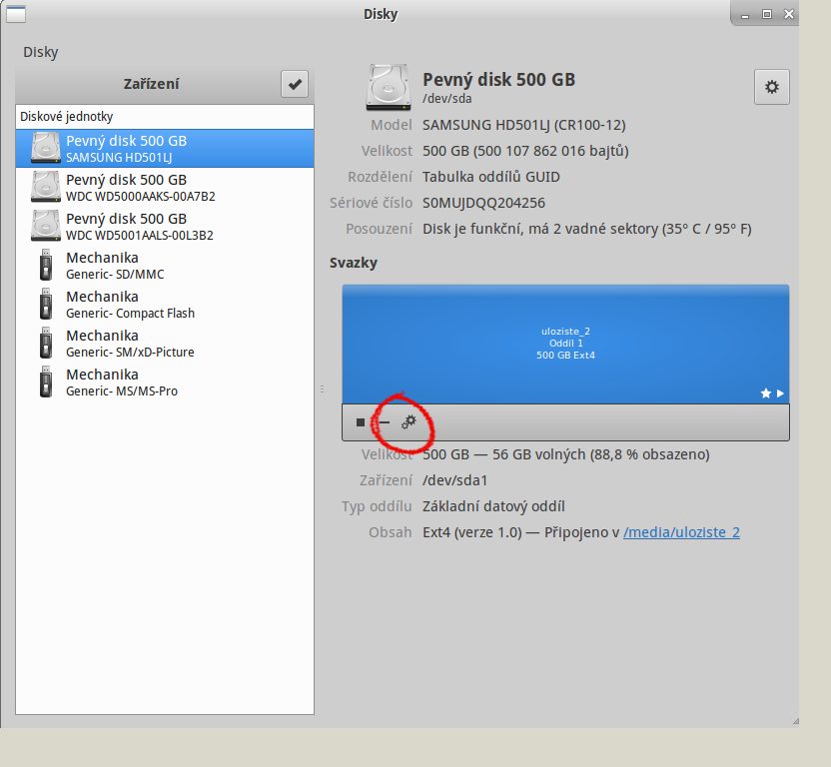Click the model text SAMSUNG HD501LJ (CR100-12)
This screenshot has height=767, width=831.
point(524,125)
